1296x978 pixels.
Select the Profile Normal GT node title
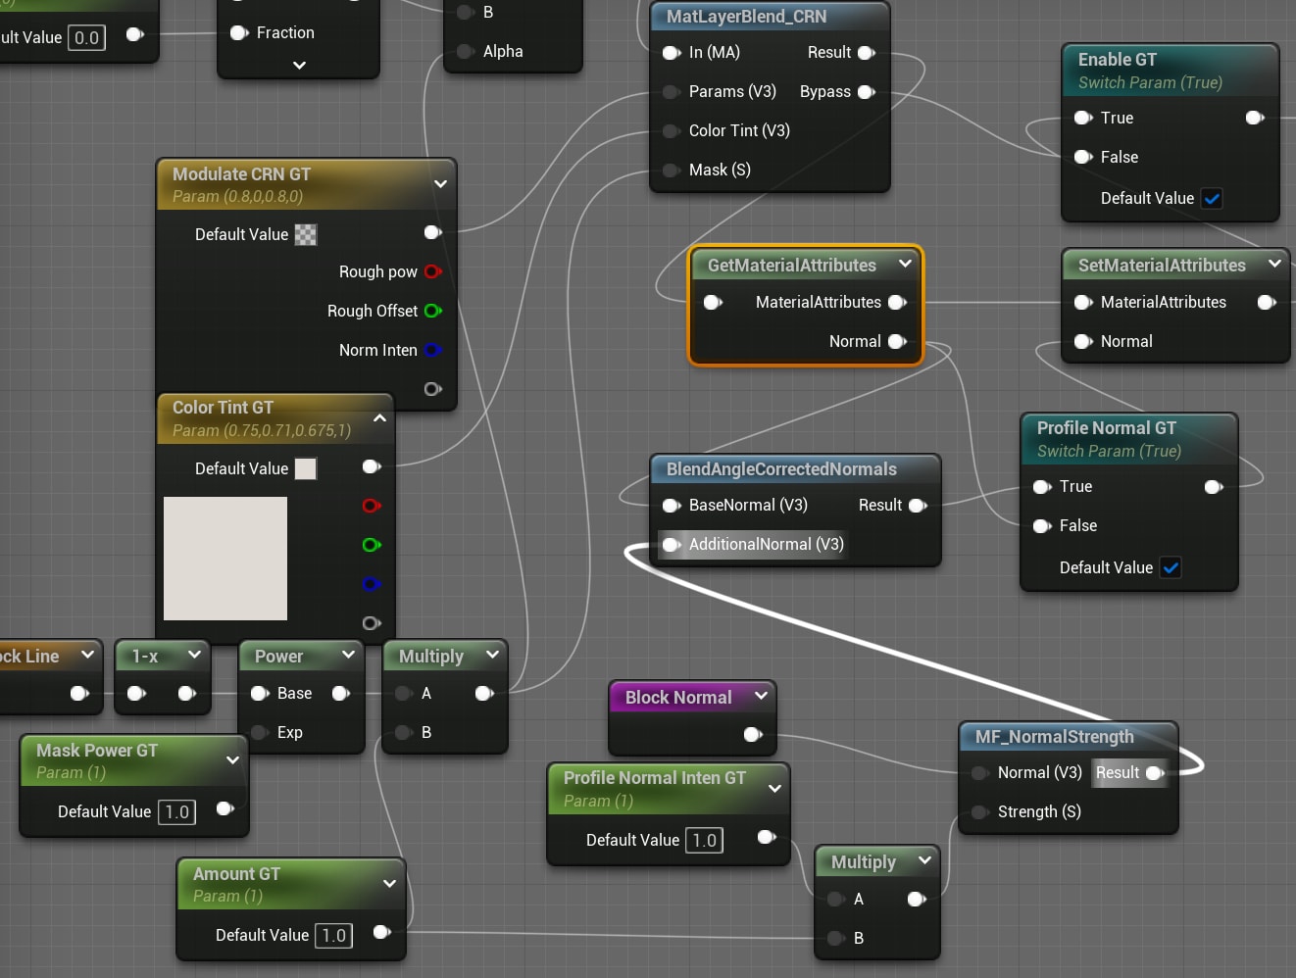pyautogui.click(x=1107, y=428)
